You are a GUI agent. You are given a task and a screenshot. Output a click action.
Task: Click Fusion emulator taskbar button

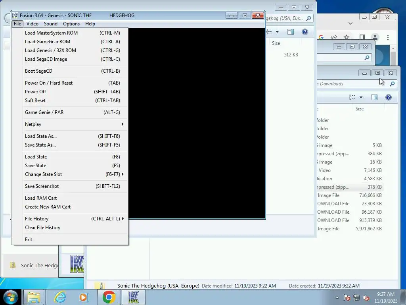(x=133, y=297)
